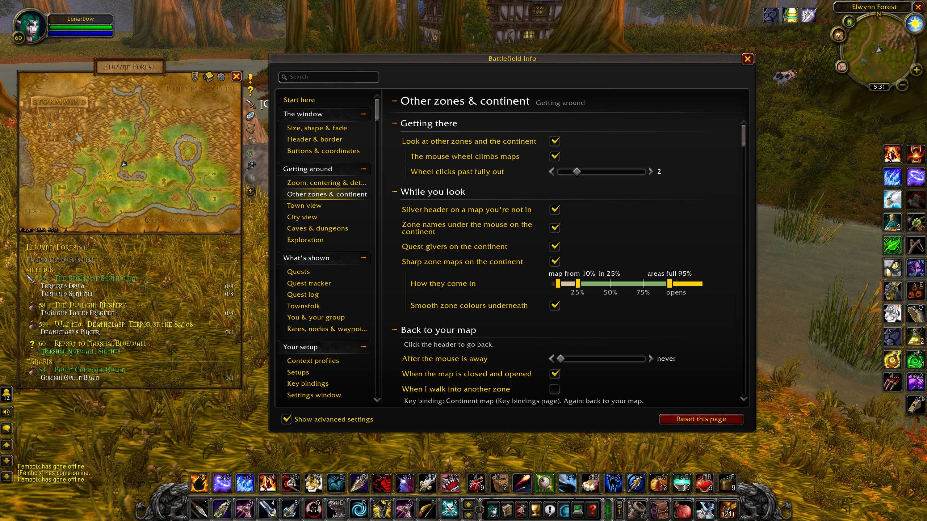Image resolution: width=927 pixels, height=521 pixels.
Task: Click the time-of-day sun icon on minimap
Action: pos(915,24)
